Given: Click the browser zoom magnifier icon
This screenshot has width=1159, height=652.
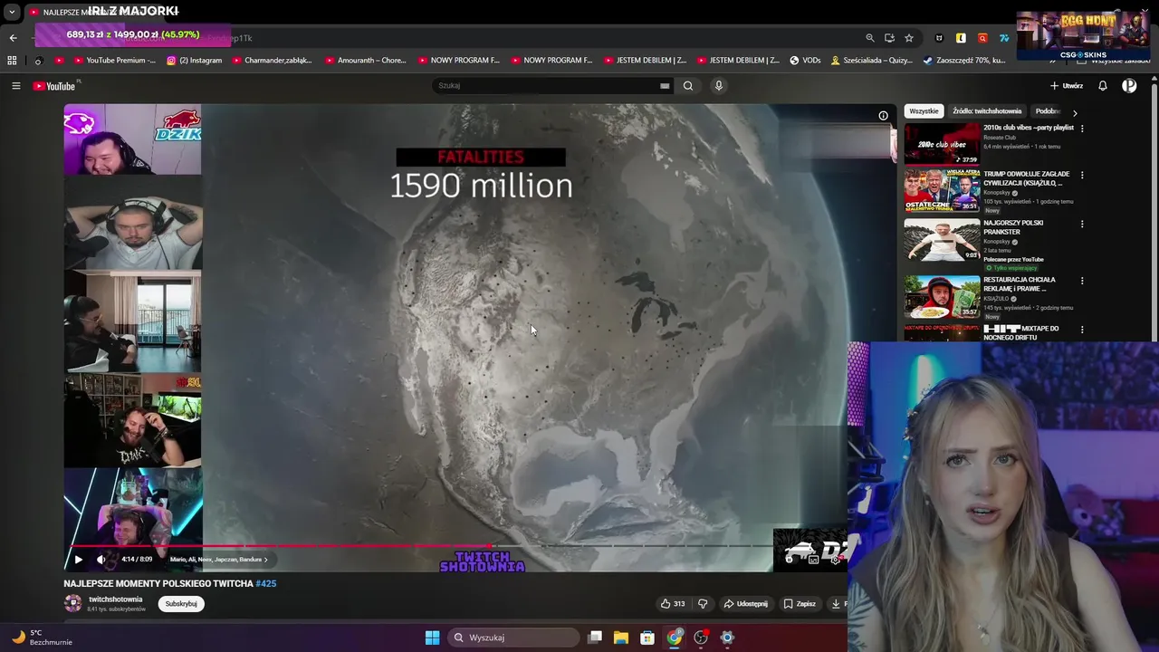Looking at the screenshot, I should tap(870, 38).
